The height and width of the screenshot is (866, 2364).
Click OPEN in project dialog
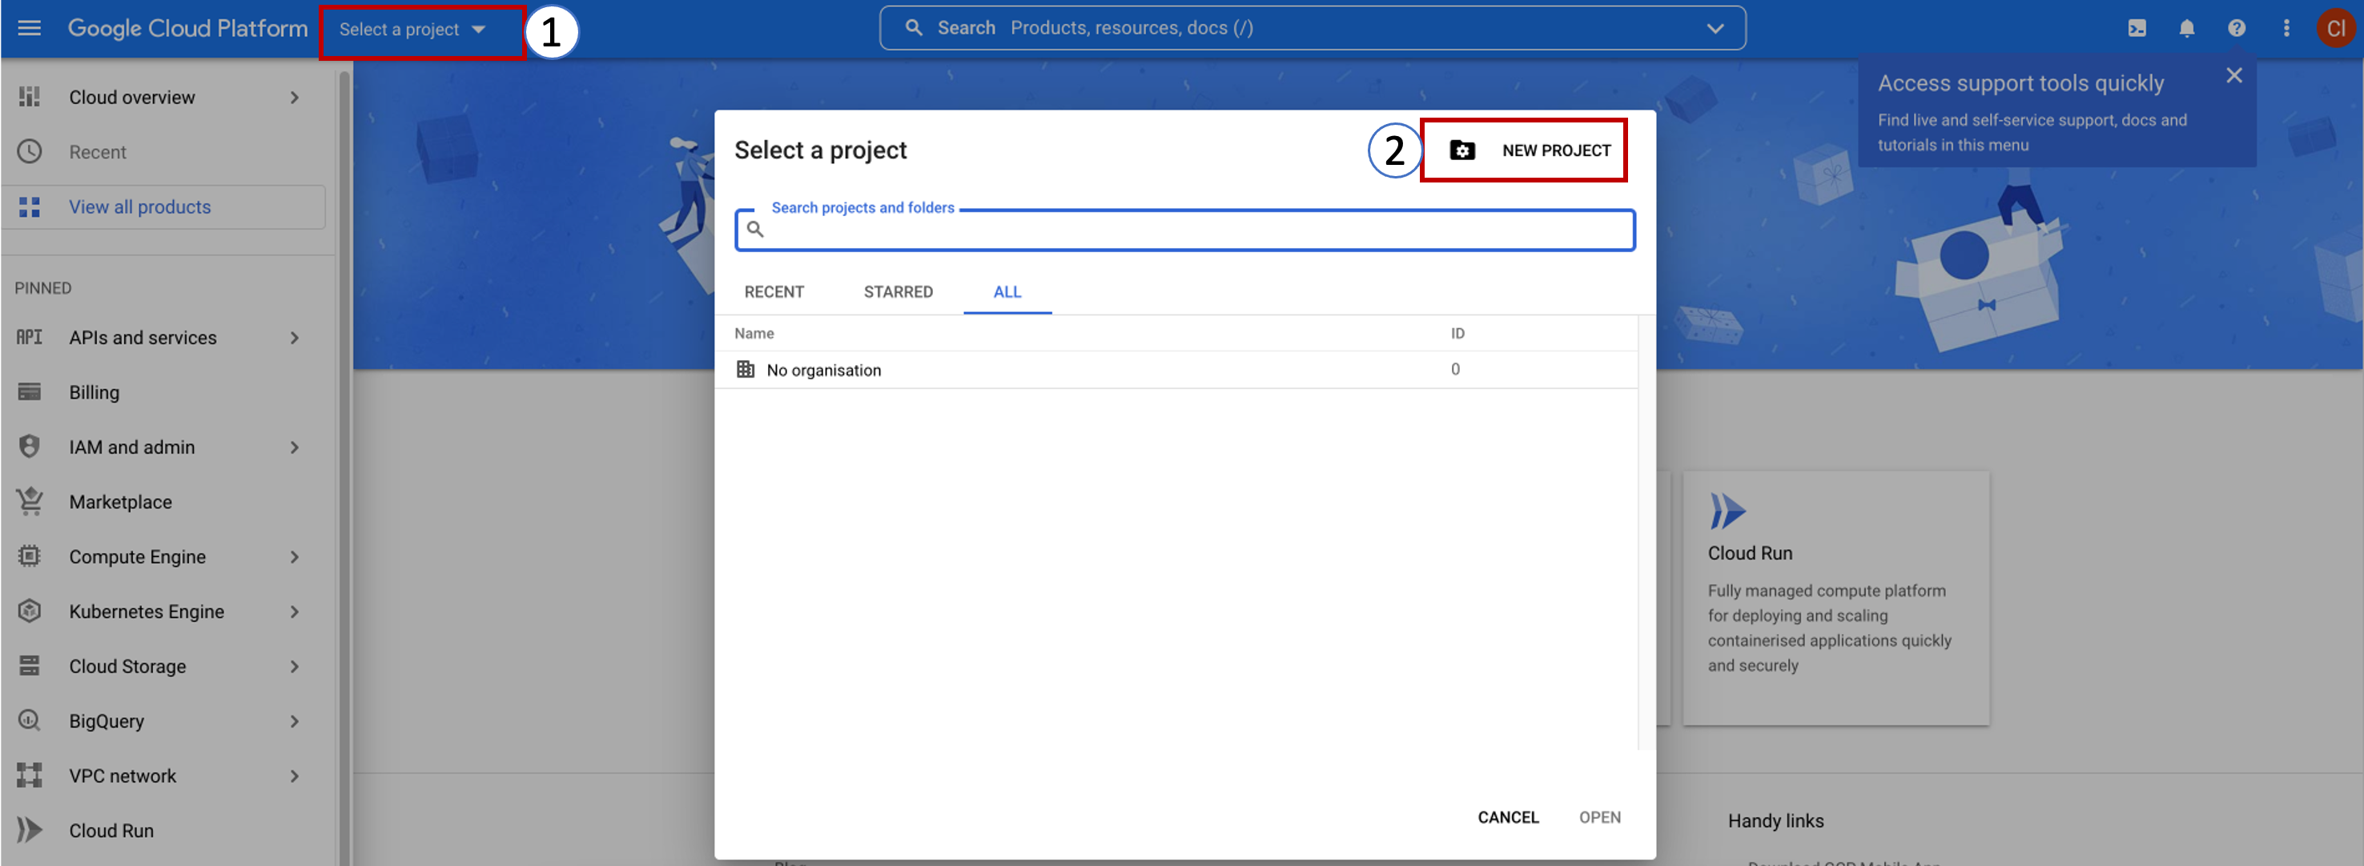pyautogui.click(x=1599, y=817)
